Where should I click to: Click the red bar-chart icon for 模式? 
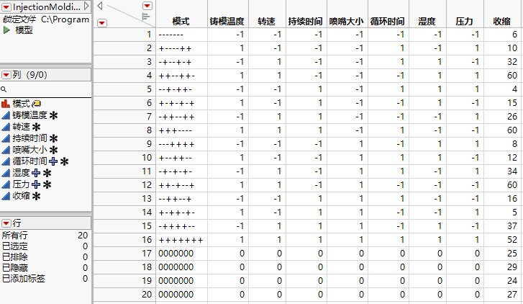(x=6, y=104)
